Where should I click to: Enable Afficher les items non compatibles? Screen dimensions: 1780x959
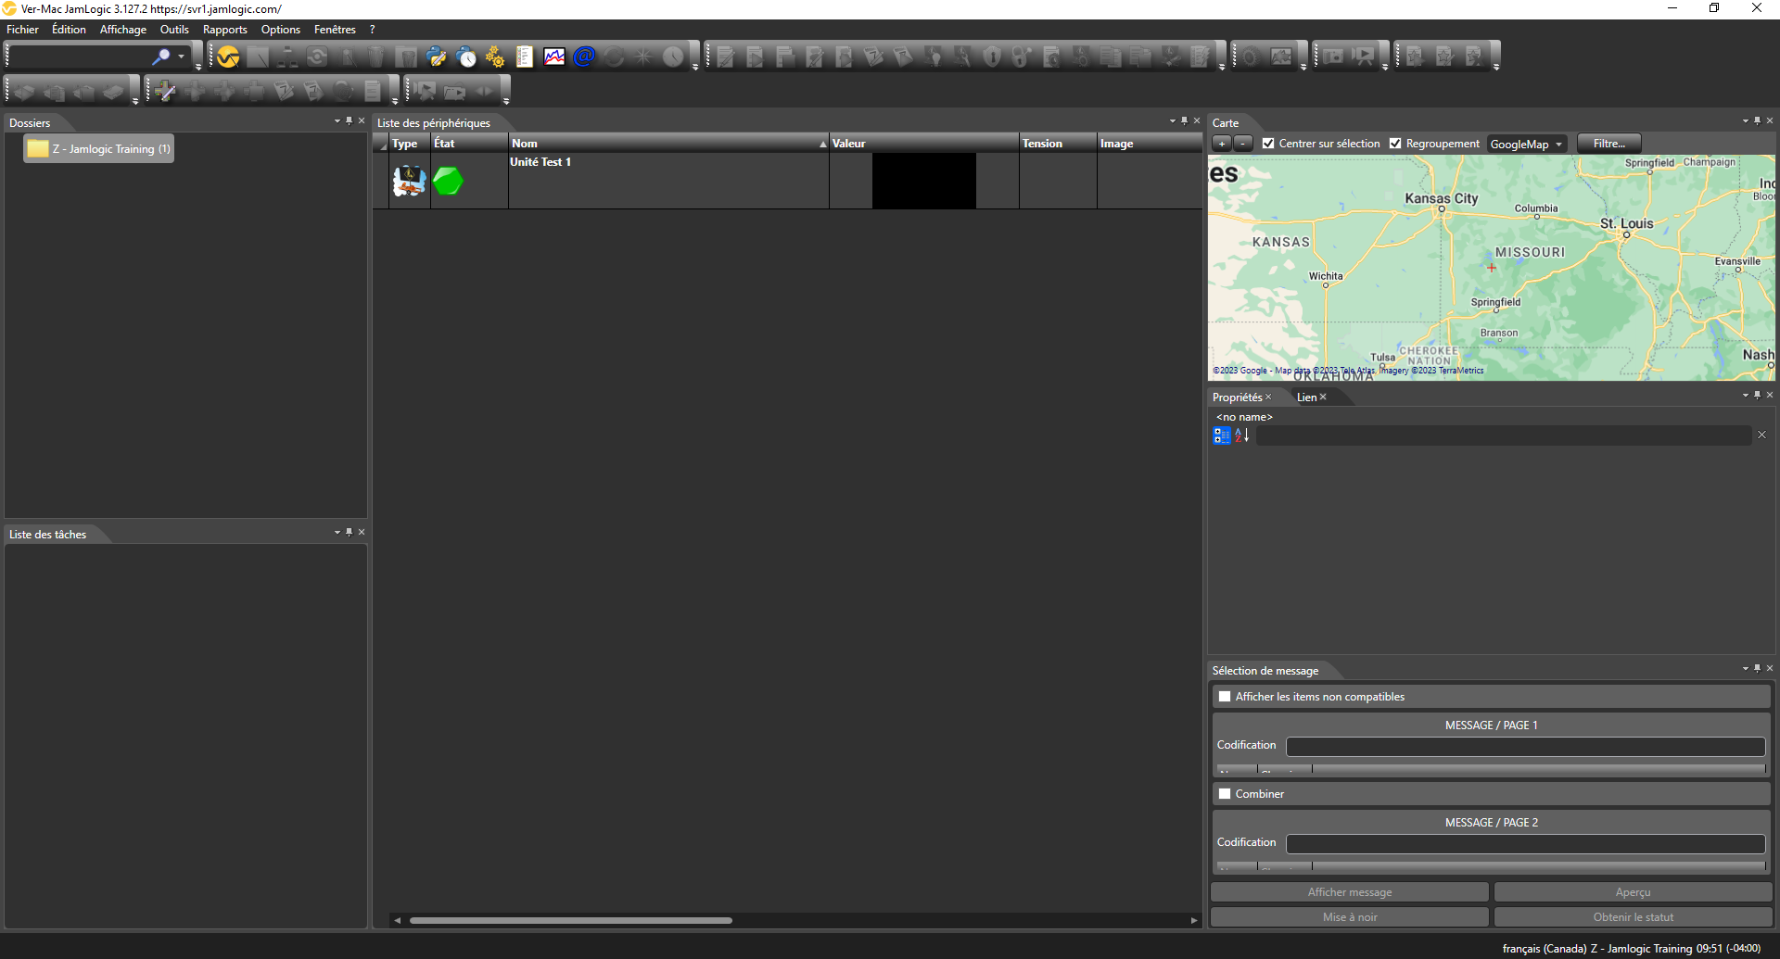[x=1225, y=695]
